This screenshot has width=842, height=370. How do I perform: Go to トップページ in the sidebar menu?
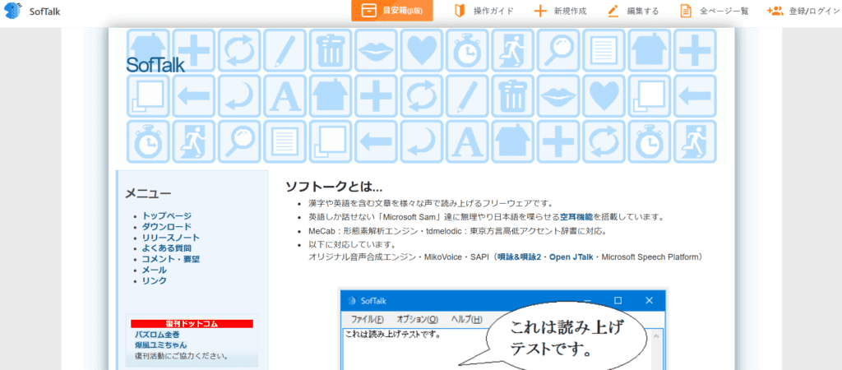point(166,216)
